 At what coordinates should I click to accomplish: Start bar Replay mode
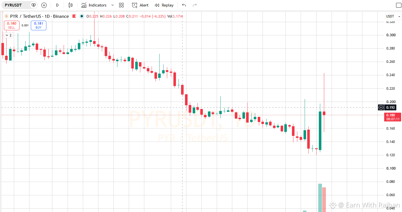tap(164, 5)
